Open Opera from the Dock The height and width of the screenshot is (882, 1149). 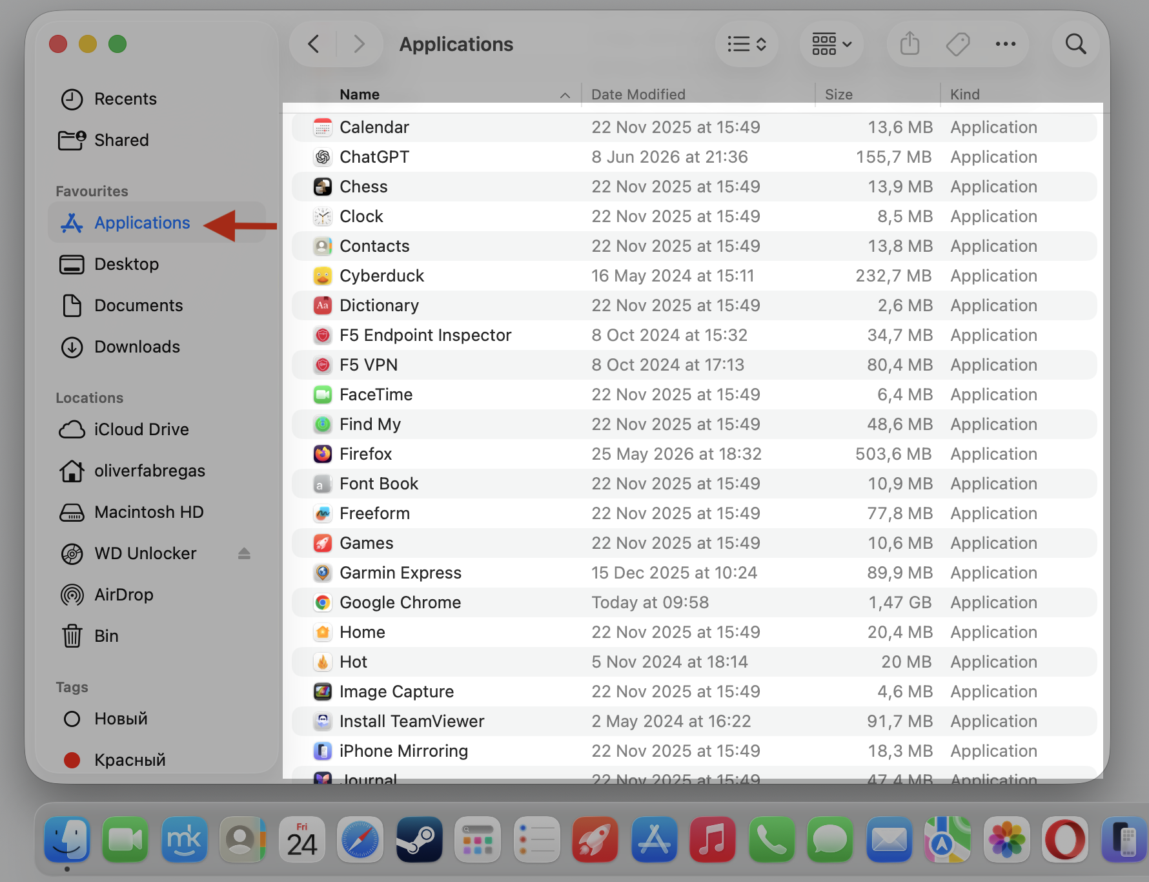click(x=1064, y=839)
